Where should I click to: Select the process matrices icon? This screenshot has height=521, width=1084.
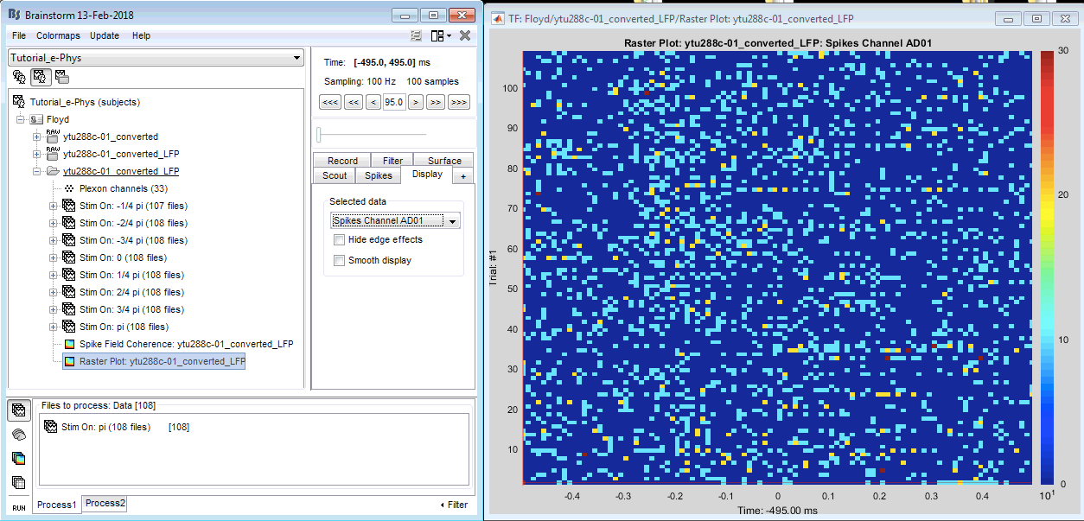(x=19, y=482)
